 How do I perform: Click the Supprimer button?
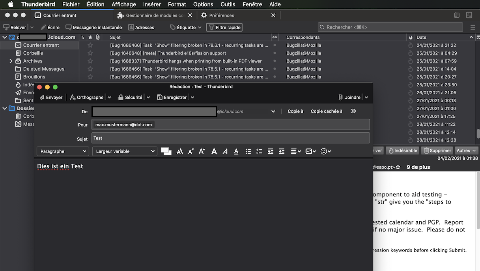tap(437, 151)
